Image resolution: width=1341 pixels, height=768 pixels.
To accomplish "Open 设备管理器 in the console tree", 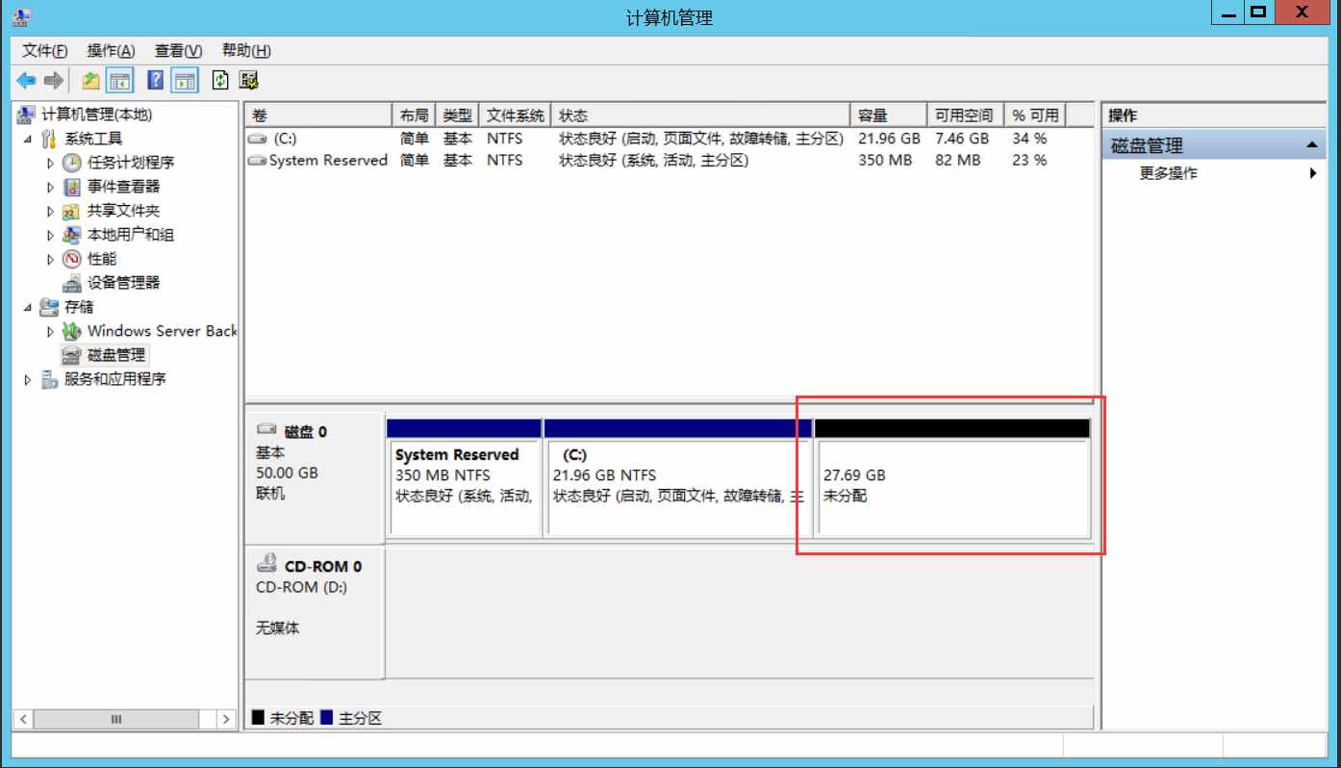I will 123,283.
